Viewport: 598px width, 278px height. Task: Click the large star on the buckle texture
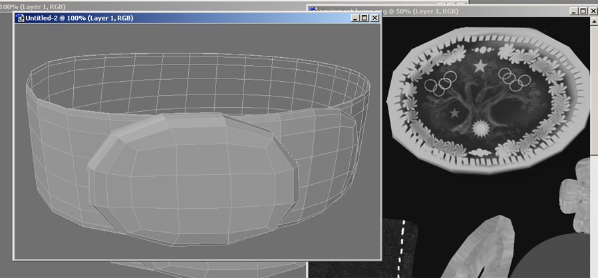pos(480,65)
